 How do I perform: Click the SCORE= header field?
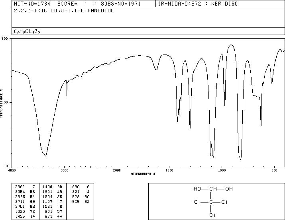pos(77,4)
